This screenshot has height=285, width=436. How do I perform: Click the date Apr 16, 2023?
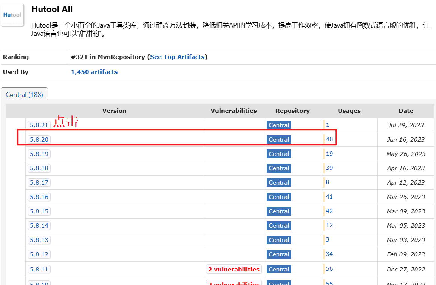click(x=406, y=168)
